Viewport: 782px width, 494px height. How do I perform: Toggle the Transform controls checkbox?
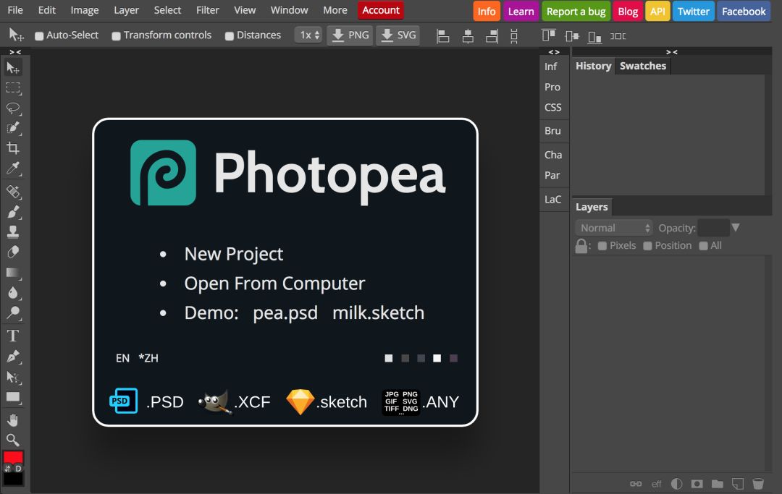coord(116,36)
